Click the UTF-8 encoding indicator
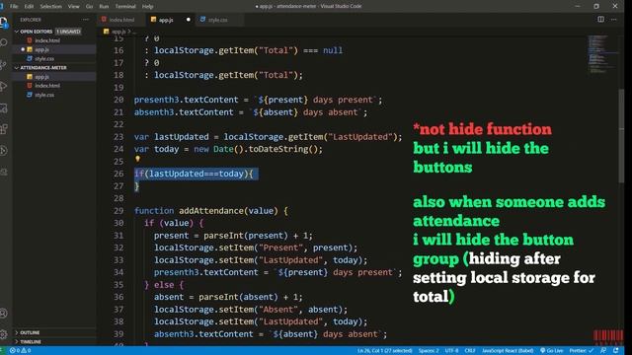 tap(451, 351)
